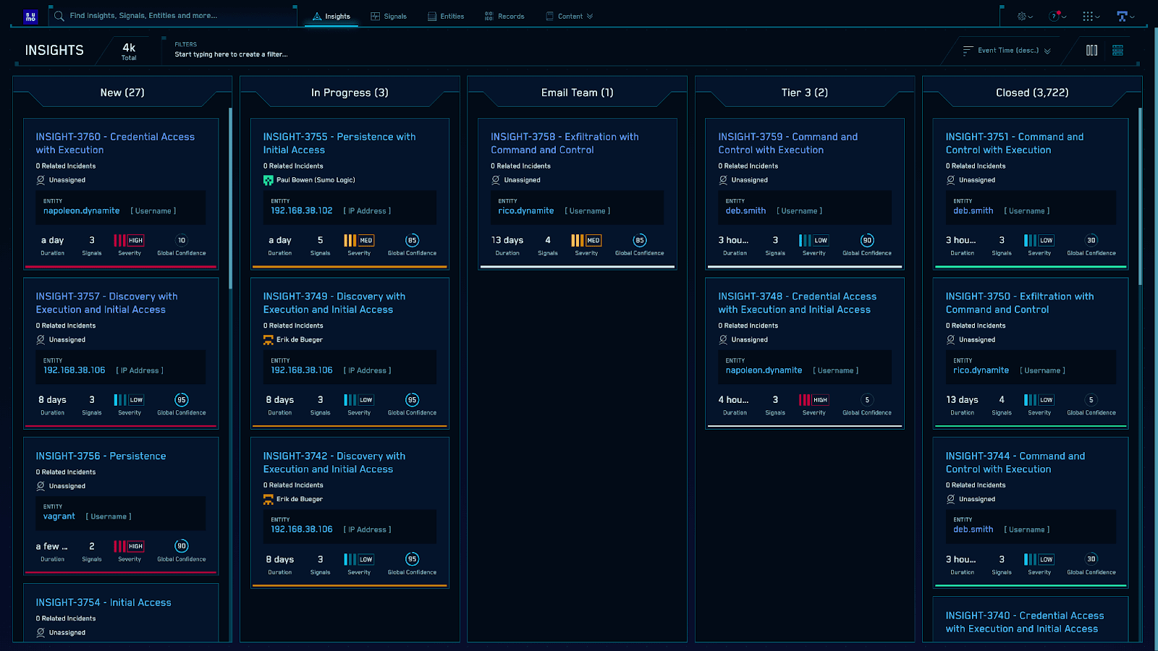Click the sort lines icon beside Event Time
The height and width of the screenshot is (651, 1158).
(968, 51)
